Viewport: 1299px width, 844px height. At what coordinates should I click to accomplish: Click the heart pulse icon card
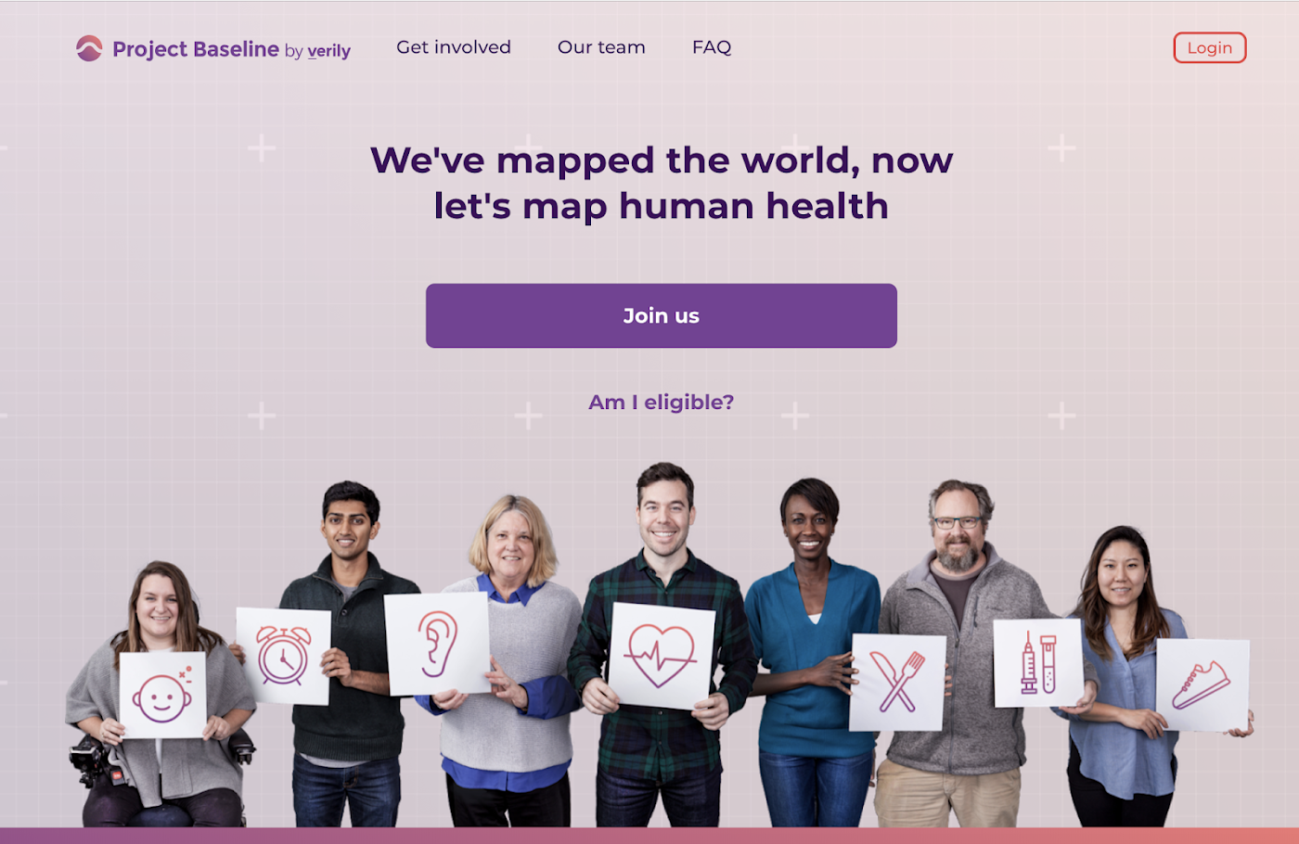point(661,656)
